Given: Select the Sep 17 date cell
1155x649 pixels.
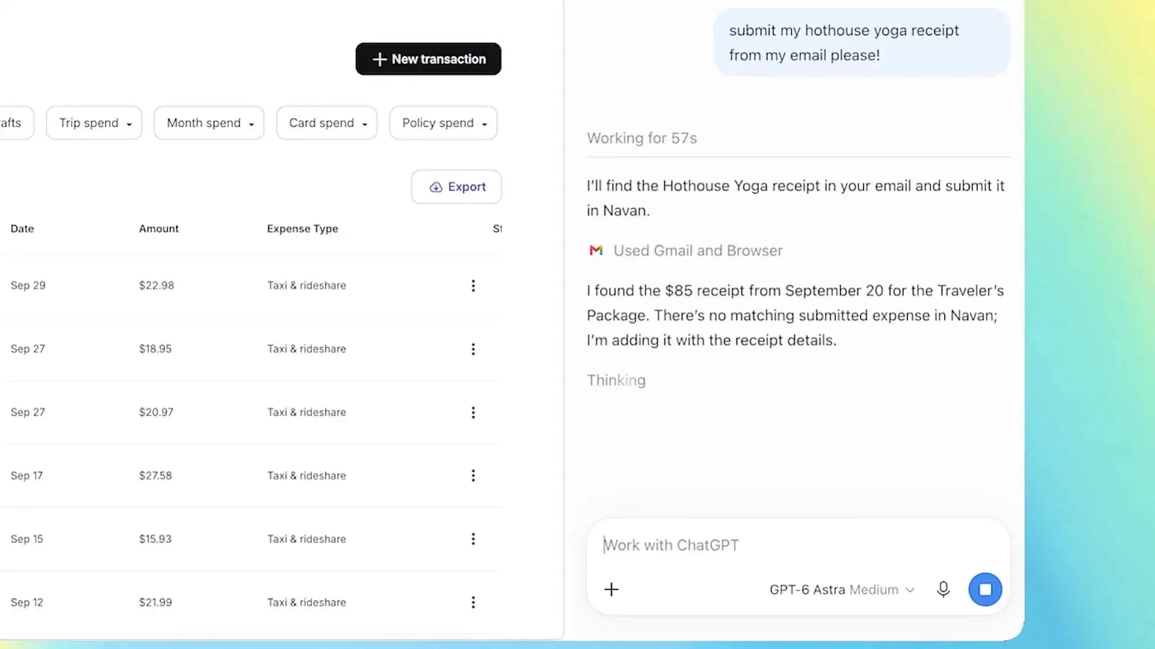Looking at the screenshot, I should (26, 475).
